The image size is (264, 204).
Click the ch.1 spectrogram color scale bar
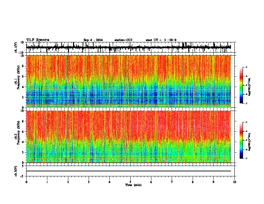[241, 85]
